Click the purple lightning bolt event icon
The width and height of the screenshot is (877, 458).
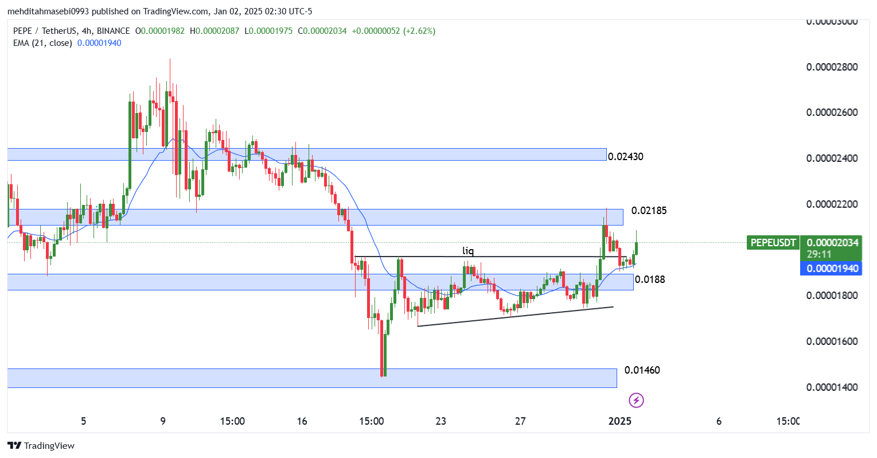(636, 400)
